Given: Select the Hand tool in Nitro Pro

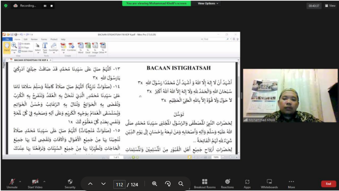Looking at the screenshot, I should (x=7, y=47).
